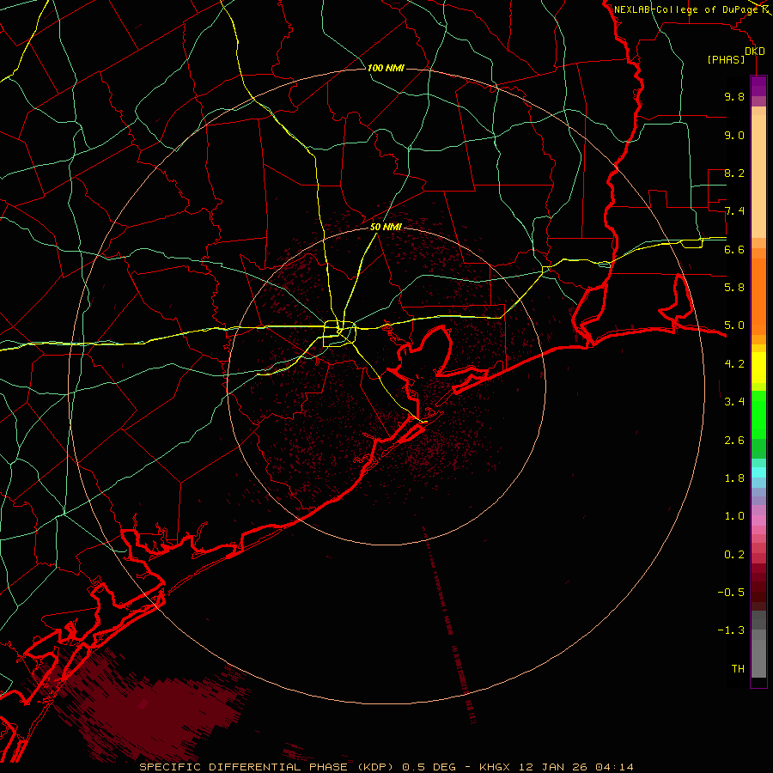Click the 1.0 value on the color scale
Screen dimensions: 773x773
coord(734,516)
